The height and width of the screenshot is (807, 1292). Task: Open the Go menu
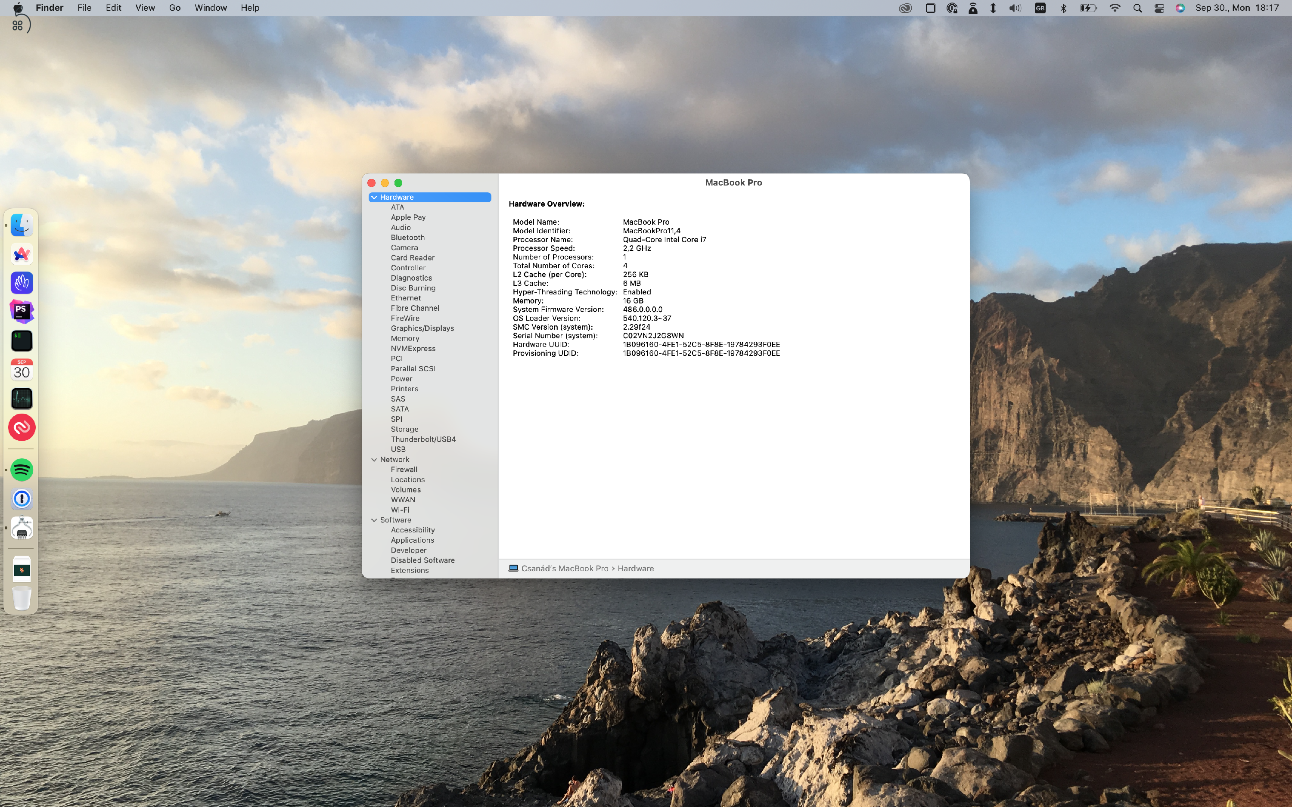174,7
